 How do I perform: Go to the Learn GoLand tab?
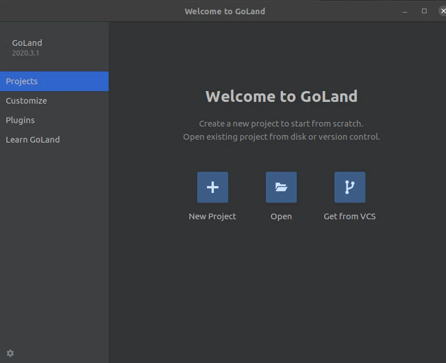[x=54, y=140]
